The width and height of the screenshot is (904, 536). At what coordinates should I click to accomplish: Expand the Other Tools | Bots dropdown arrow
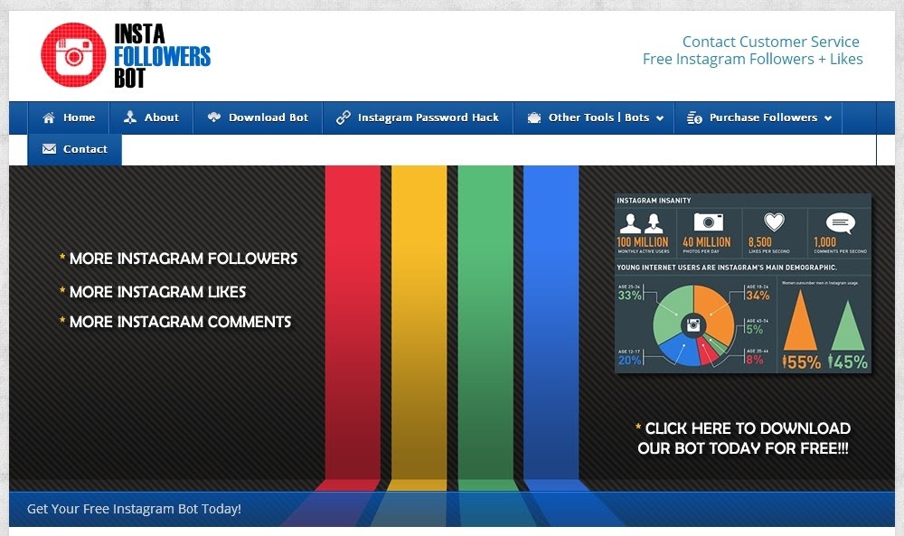click(659, 118)
